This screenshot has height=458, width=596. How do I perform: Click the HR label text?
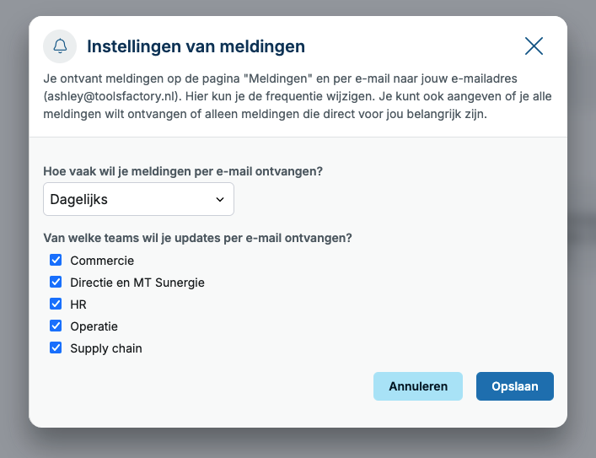pos(78,304)
